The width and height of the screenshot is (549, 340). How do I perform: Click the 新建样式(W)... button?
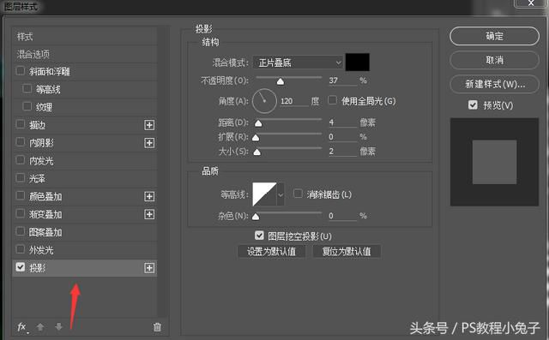tap(494, 84)
